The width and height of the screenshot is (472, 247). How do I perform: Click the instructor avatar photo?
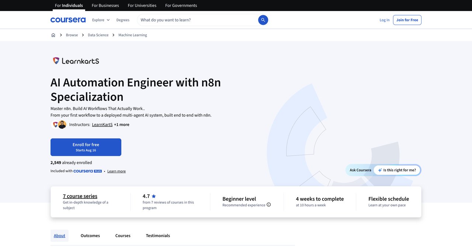[62, 125]
